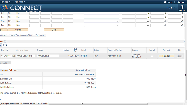This screenshot has height=105, width=187.
Task: Switch to the Leave / Compensatory Time tab
Action: (21, 35)
